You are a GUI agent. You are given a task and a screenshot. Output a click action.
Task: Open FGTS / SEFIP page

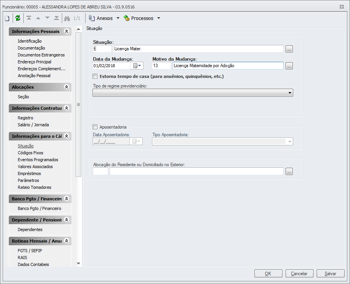(30, 251)
